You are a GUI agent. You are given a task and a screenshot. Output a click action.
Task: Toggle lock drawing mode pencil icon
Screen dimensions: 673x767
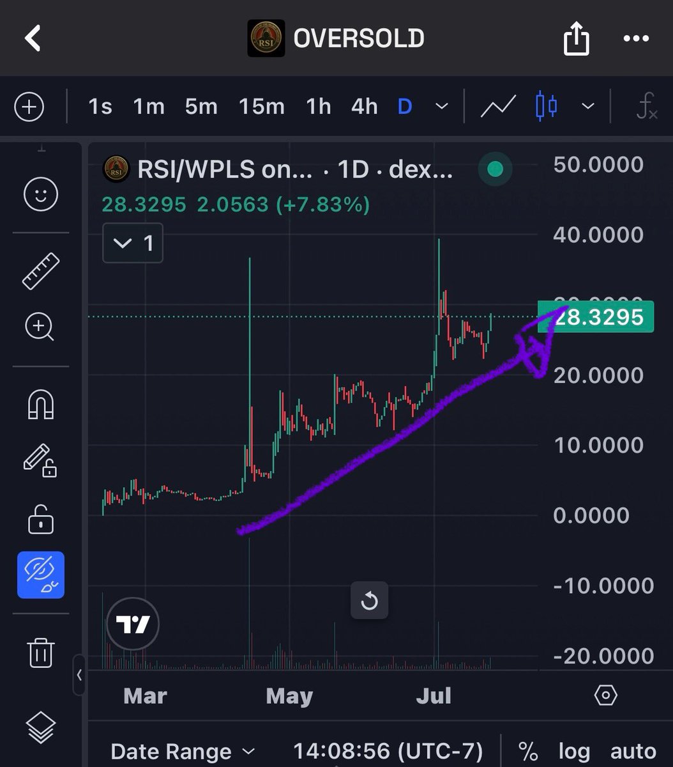40,460
